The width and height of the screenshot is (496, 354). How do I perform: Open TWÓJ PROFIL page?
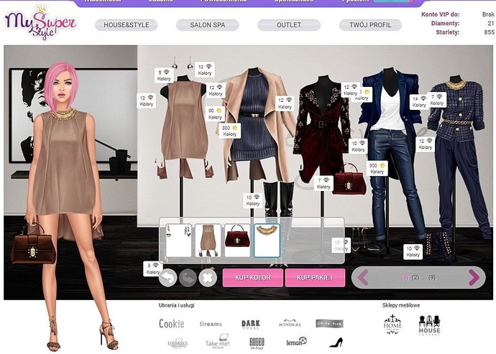pos(370,25)
